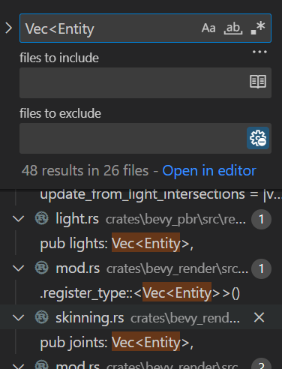Click the files to include field
The image size is (282, 369).
(x=145, y=82)
